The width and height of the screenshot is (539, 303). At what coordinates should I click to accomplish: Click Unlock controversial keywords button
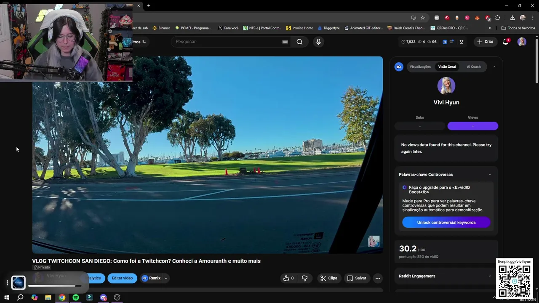[x=446, y=222]
